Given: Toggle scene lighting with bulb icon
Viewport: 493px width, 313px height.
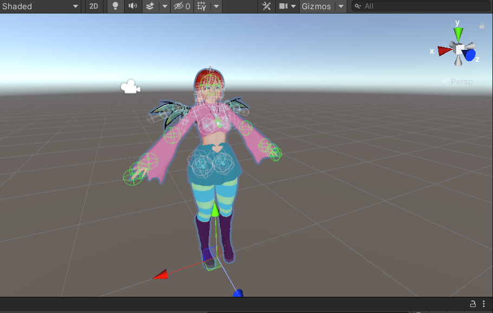Looking at the screenshot, I should point(115,6).
